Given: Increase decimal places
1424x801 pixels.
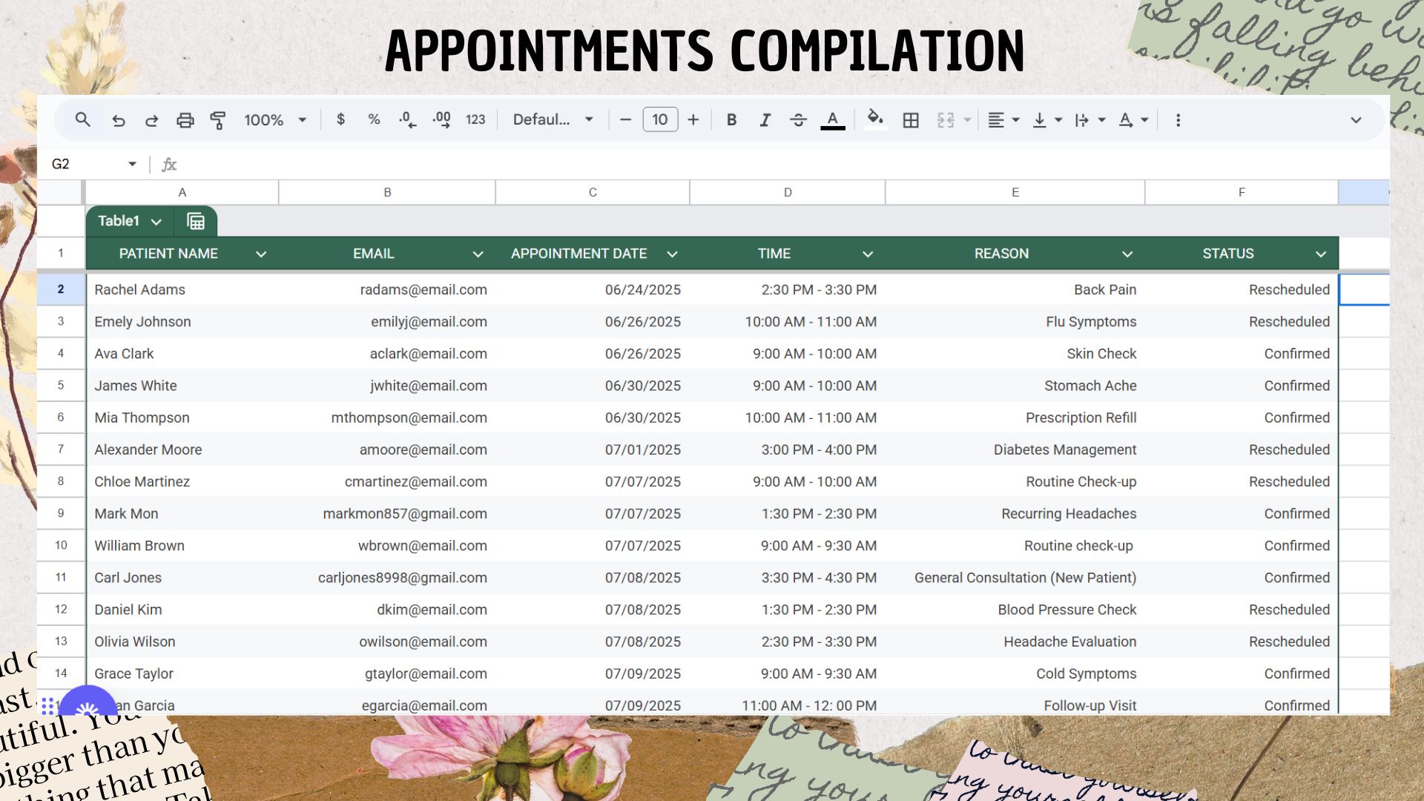Looking at the screenshot, I should (x=442, y=120).
